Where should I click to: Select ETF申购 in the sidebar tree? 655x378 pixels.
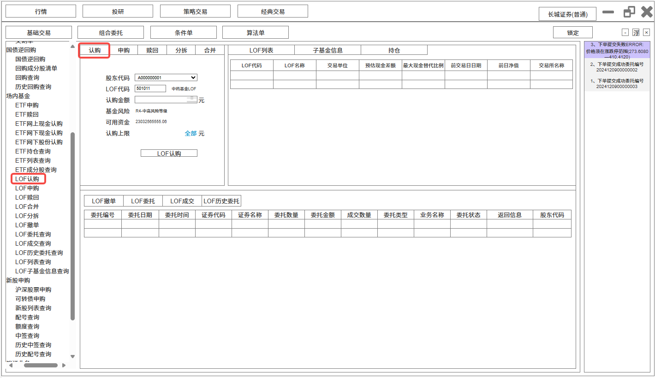click(27, 105)
